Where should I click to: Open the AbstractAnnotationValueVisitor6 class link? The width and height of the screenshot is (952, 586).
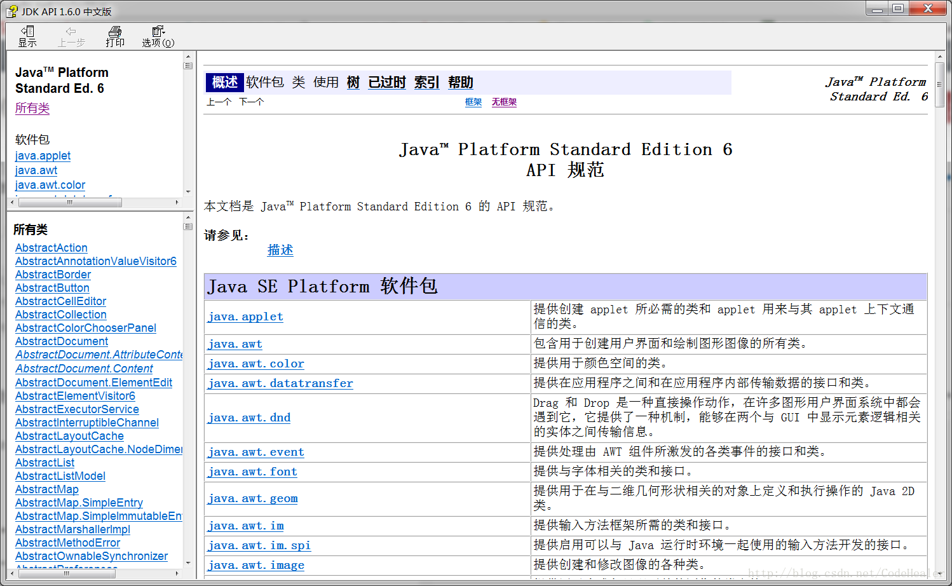click(96, 261)
